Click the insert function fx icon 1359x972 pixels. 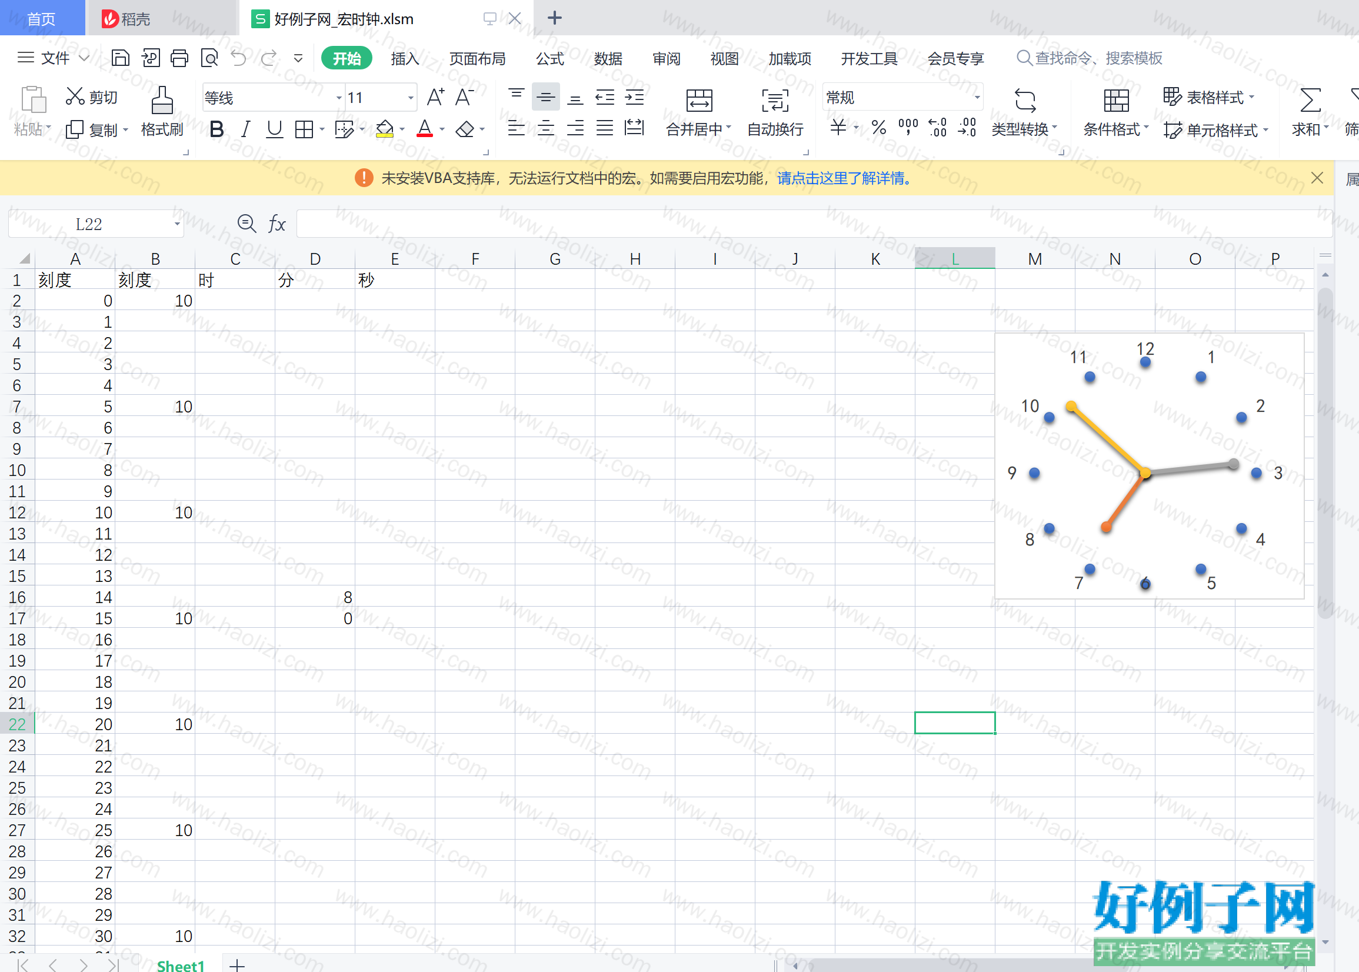(277, 224)
